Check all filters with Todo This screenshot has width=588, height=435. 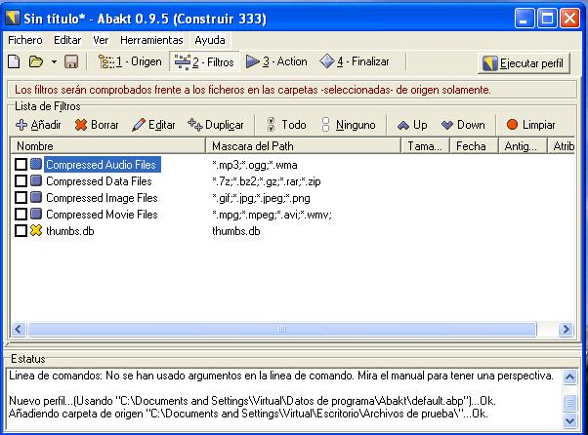click(286, 125)
